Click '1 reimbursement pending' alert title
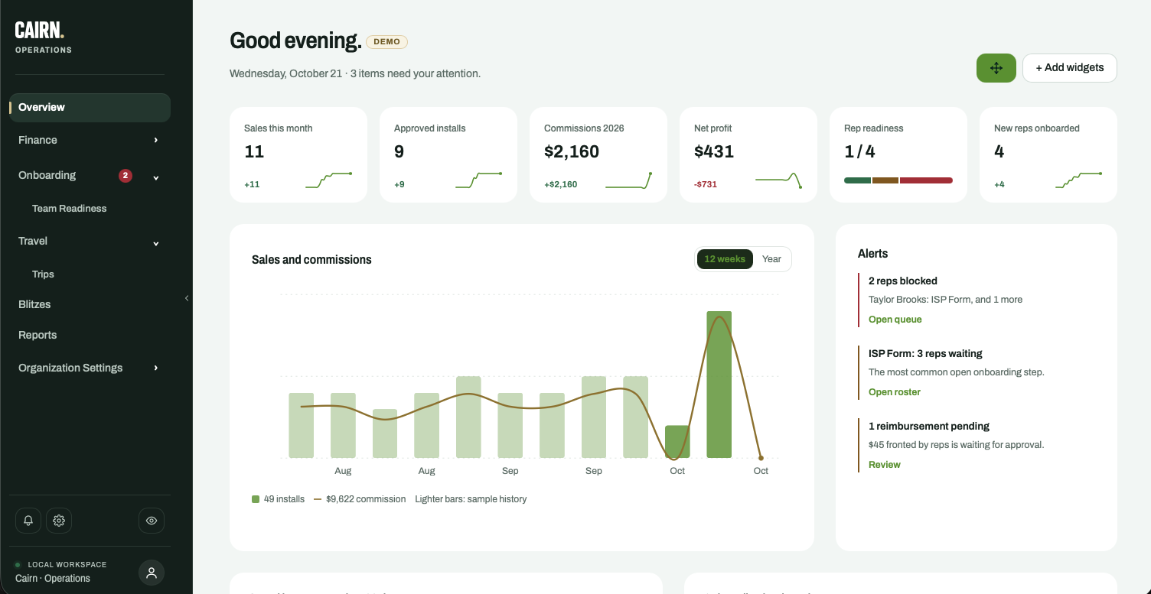 [x=929, y=427]
